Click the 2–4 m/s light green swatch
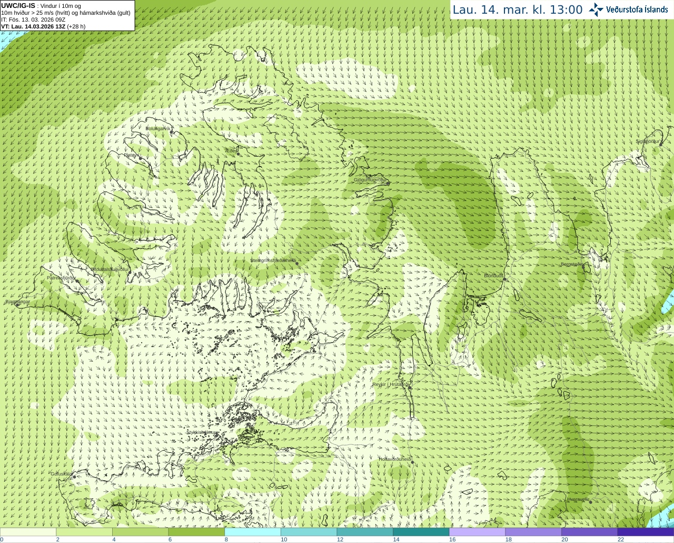The height and width of the screenshot is (543, 674). 84,532
